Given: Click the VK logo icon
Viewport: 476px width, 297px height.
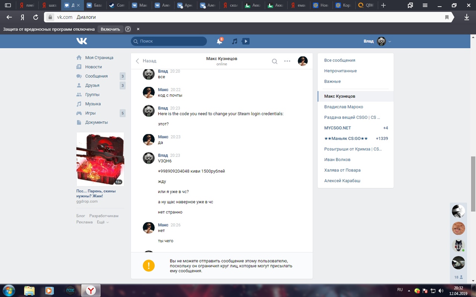Looking at the screenshot, I should (x=82, y=41).
